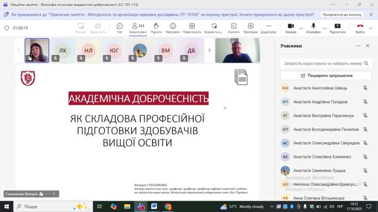
Task: Toggle the camera on or off
Action: (x=291, y=28)
